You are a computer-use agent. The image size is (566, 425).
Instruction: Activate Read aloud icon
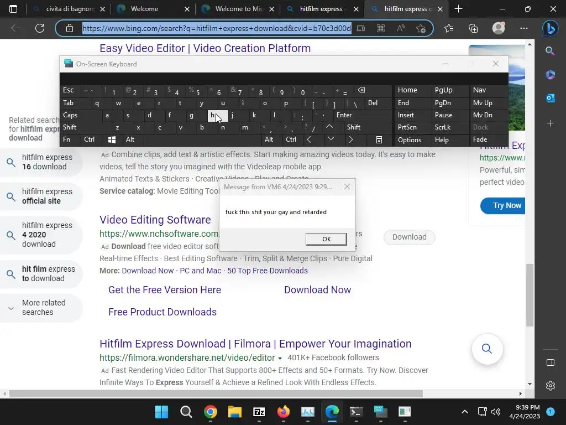click(401, 28)
